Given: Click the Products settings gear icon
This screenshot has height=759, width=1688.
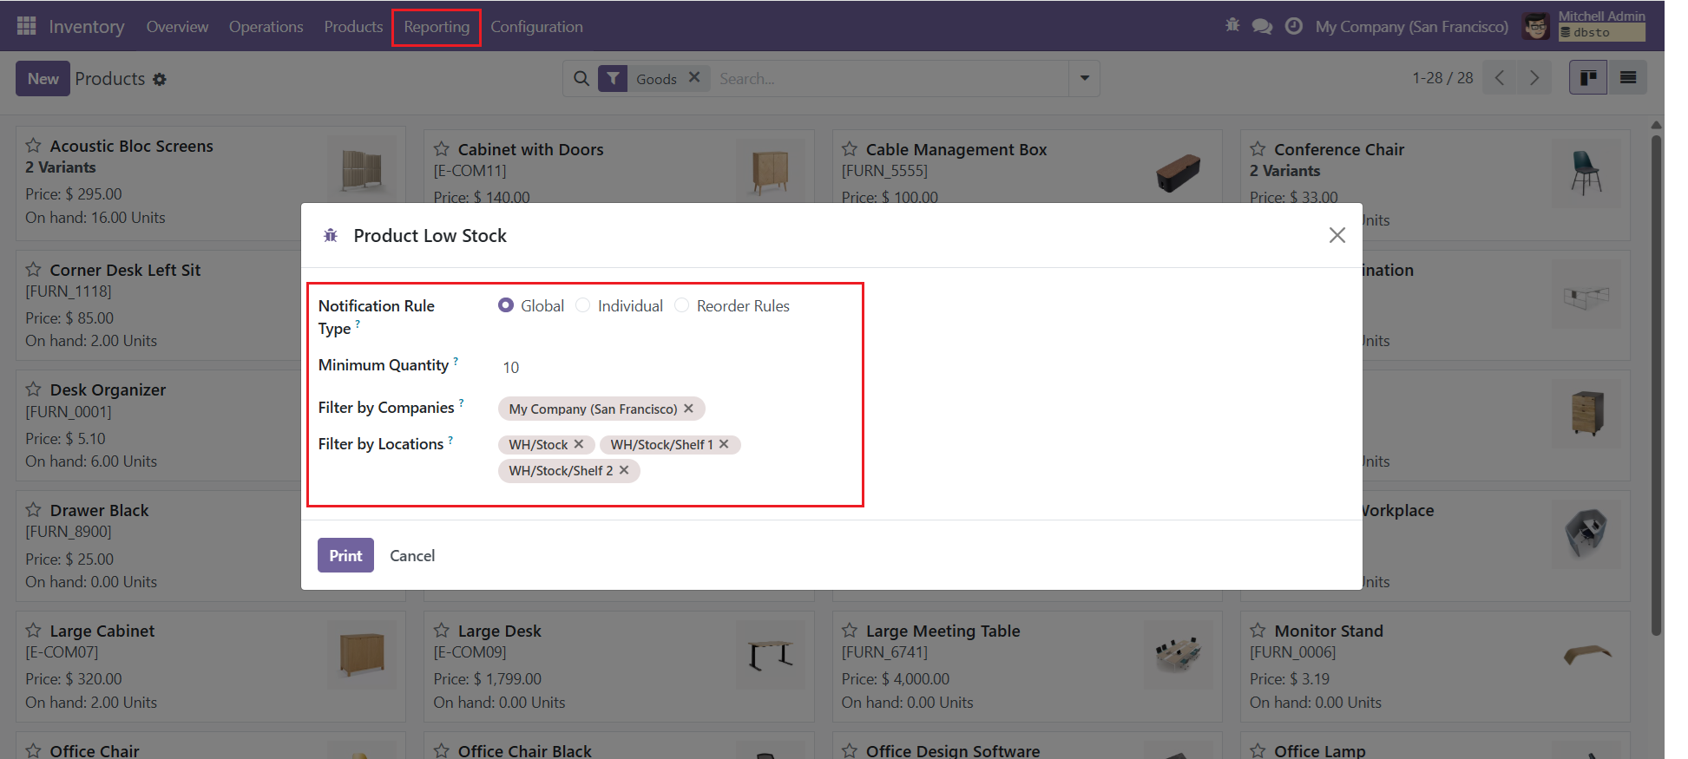Looking at the screenshot, I should [x=160, y=79].
